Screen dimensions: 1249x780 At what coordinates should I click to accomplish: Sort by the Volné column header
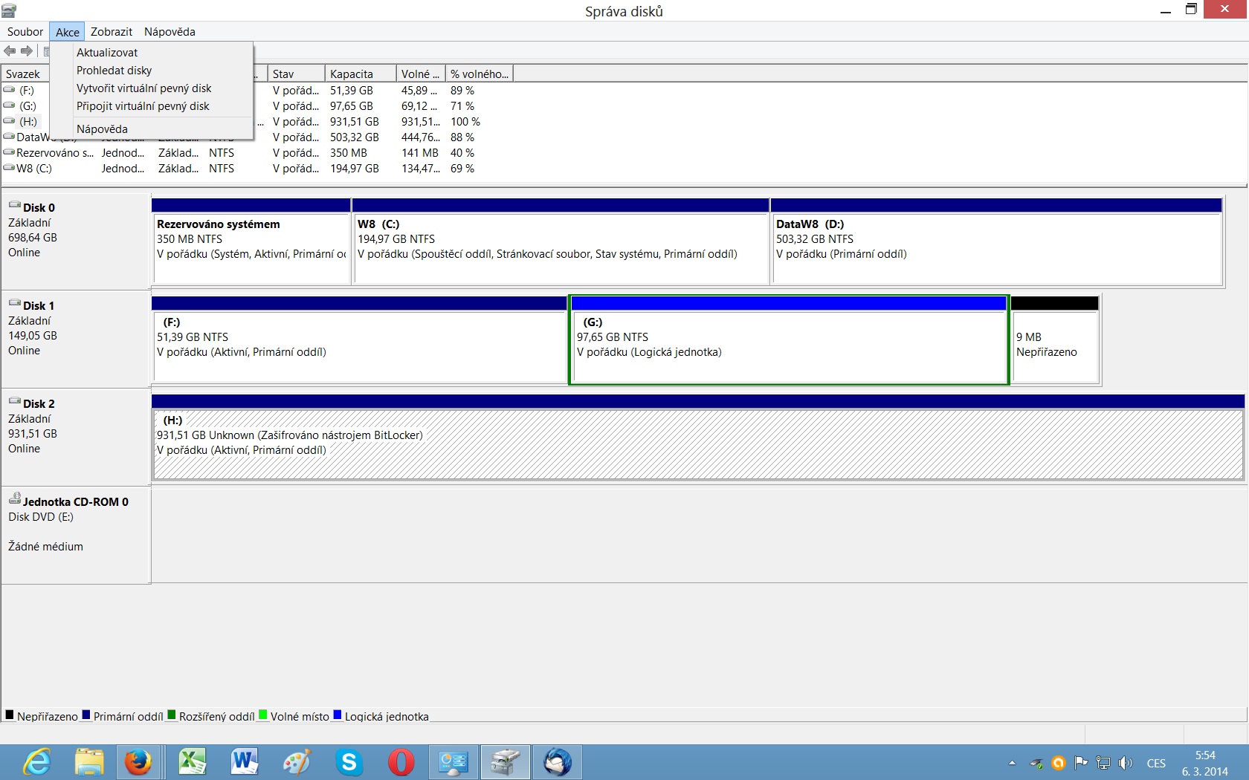421,74
